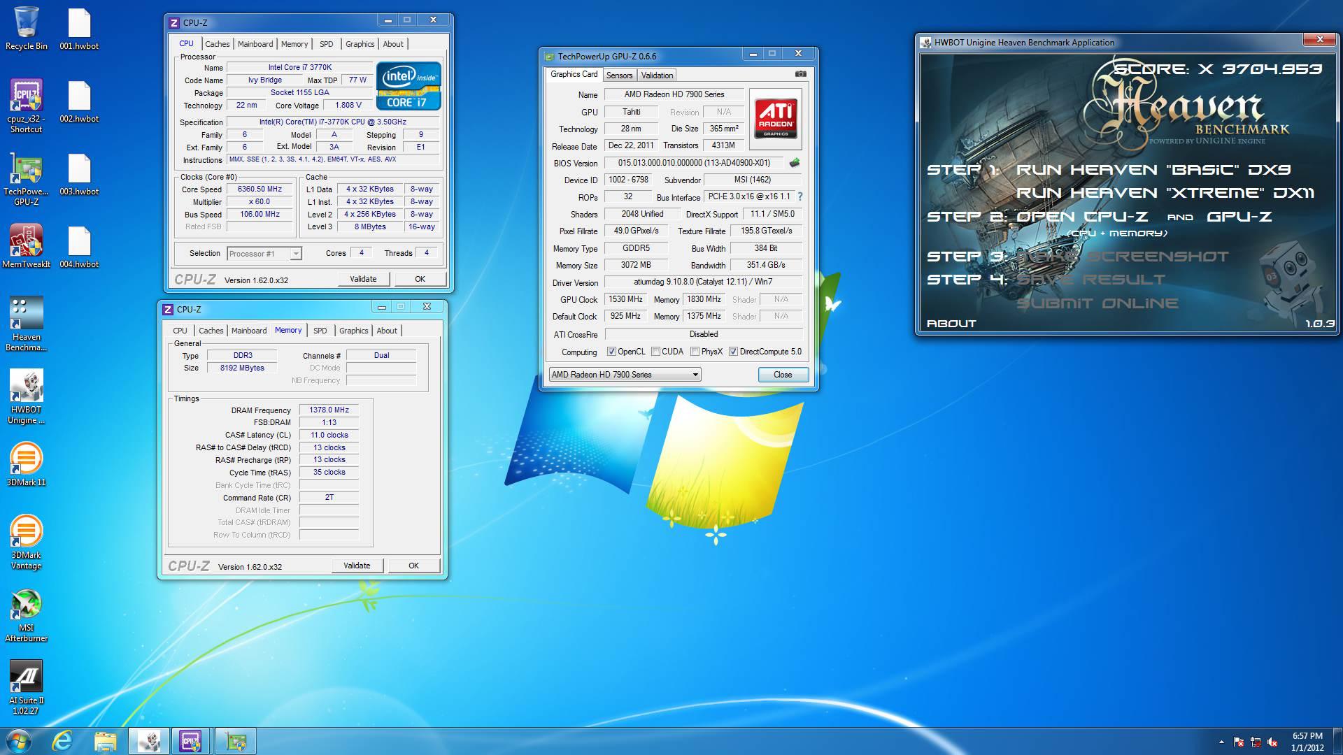Open the Recycle Bin desktop icon
Viewport: 1343px width, 755px height.
click(26, 28)
